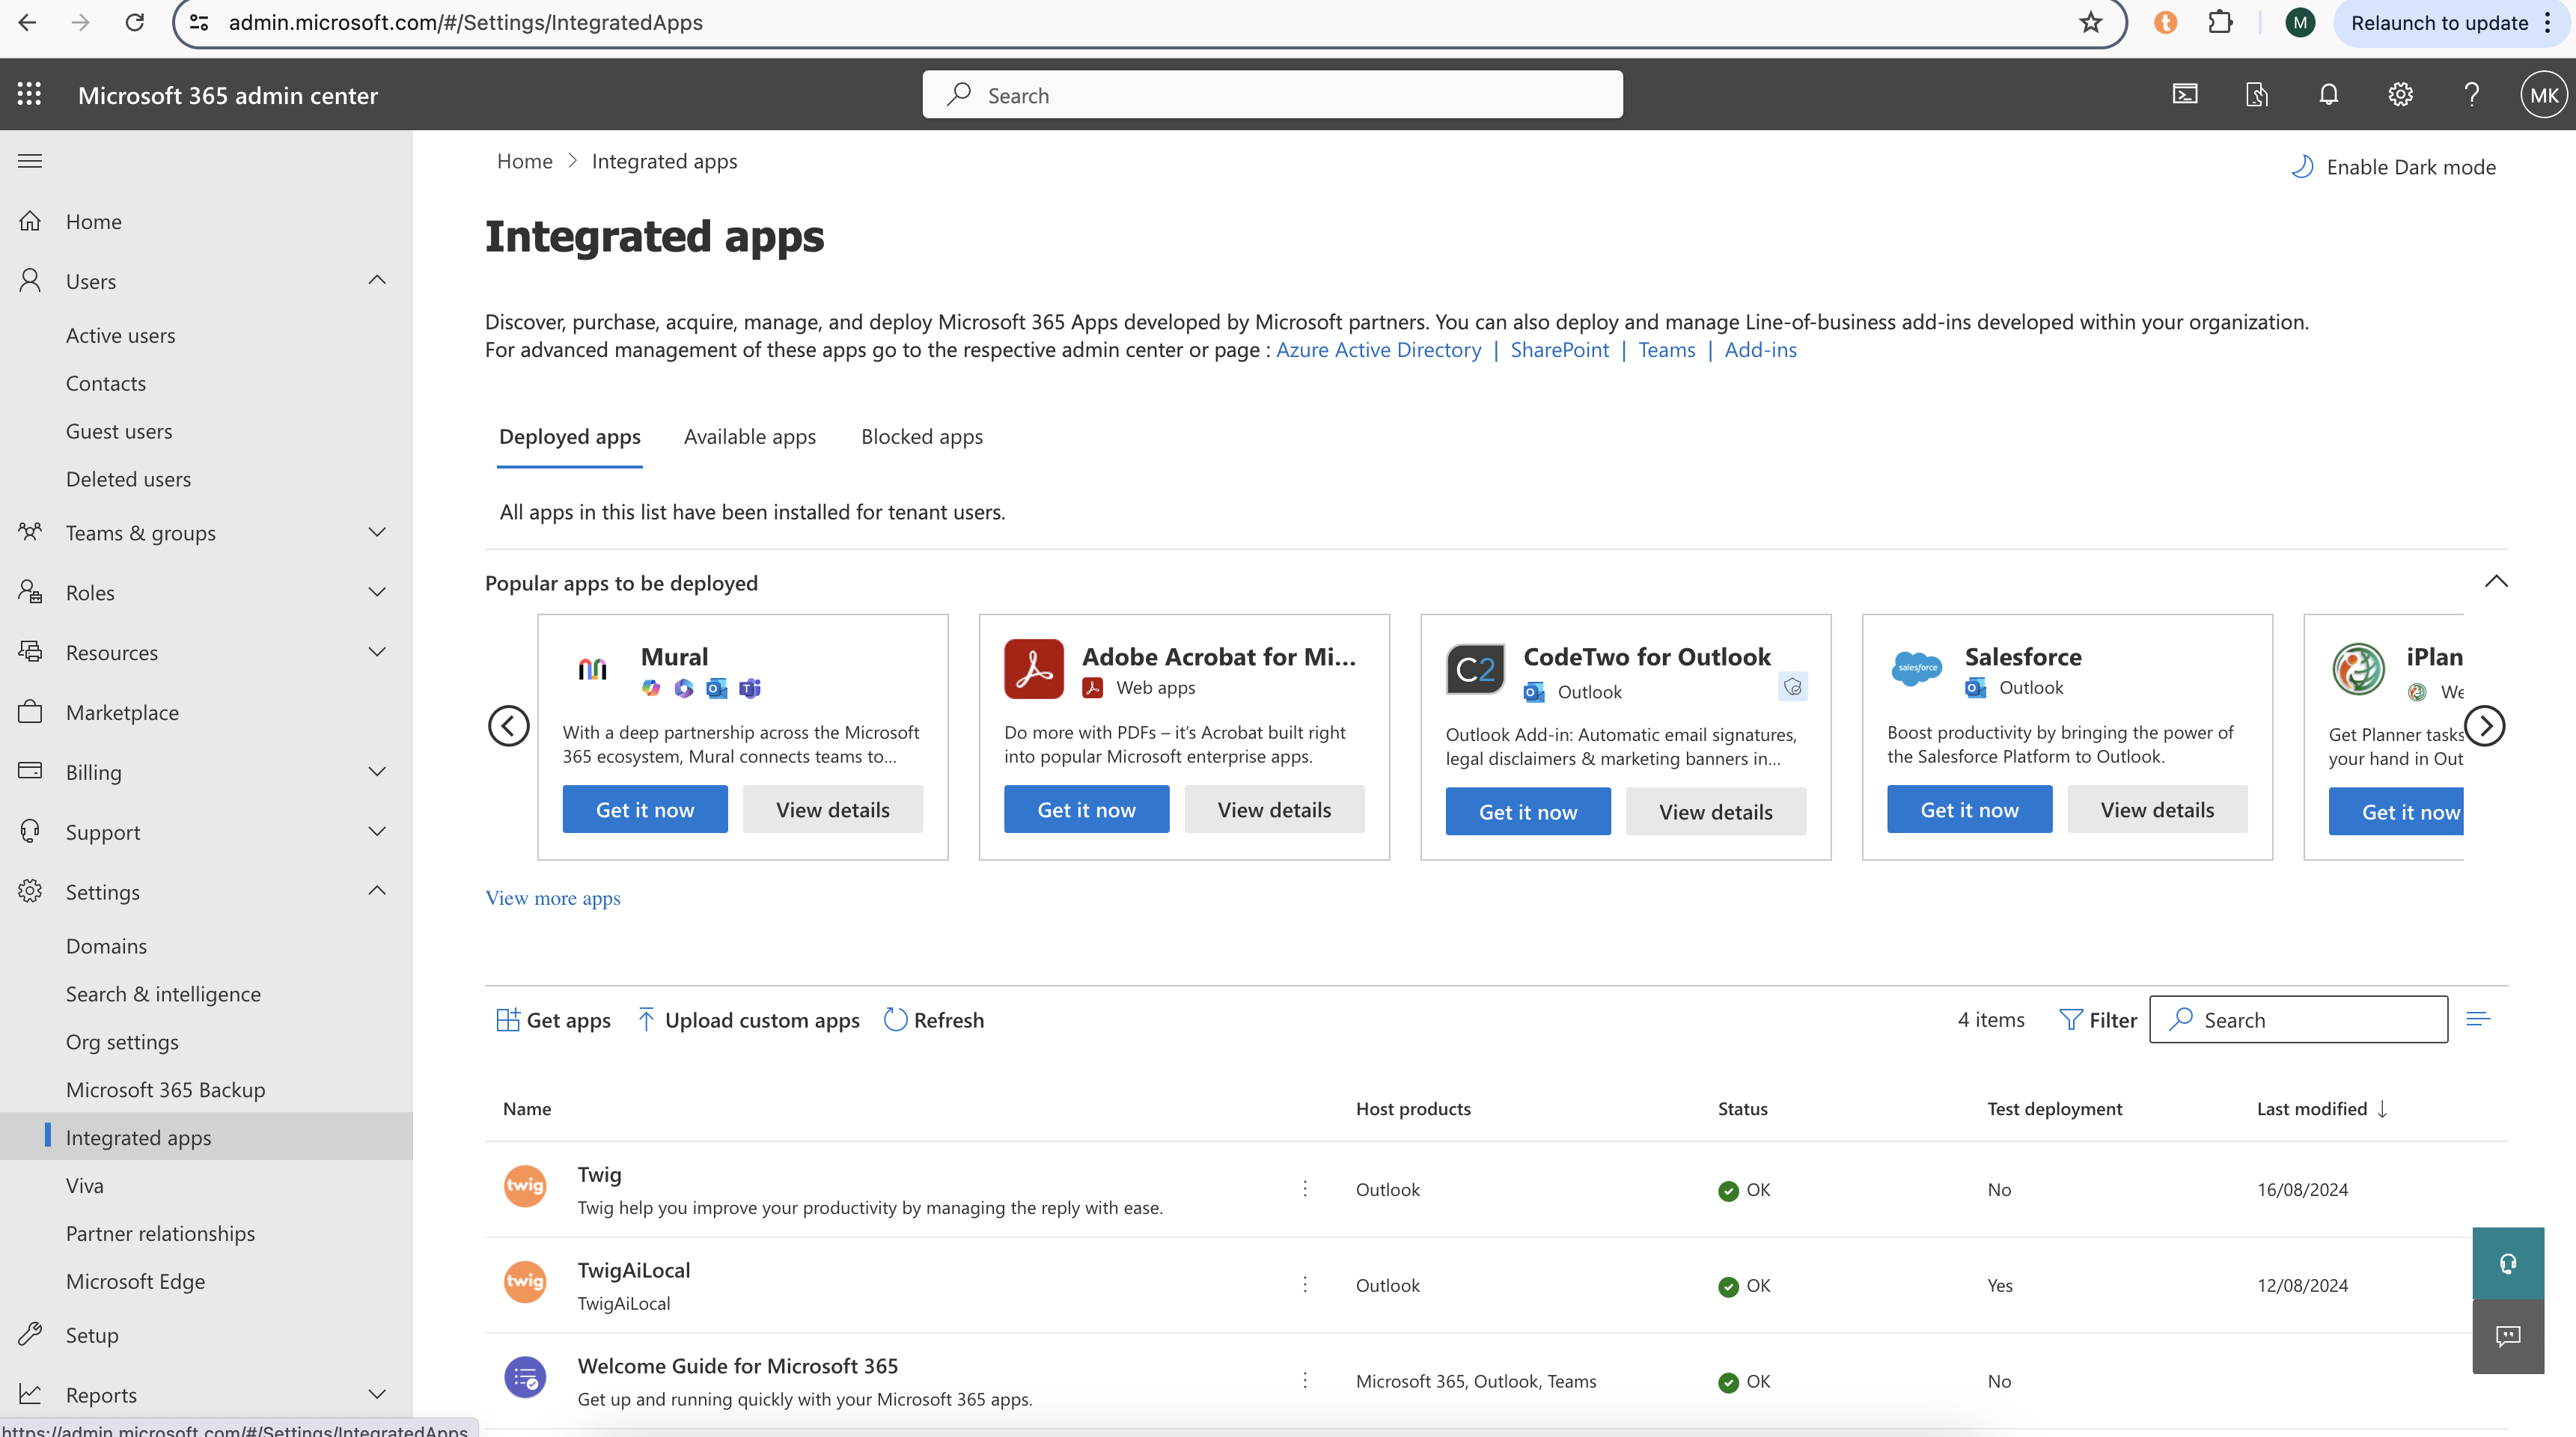Screen dimensions: 2576x1437
Task: Click the column options list icon
Action: pos(2477,1019)
